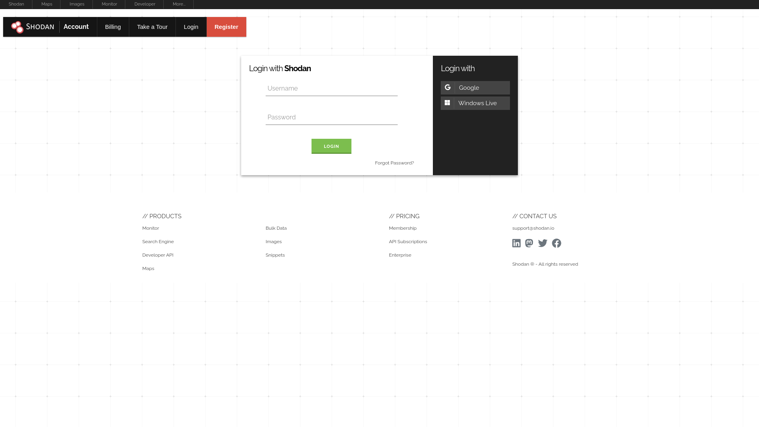Click the support@shodan.io email link
The image size is (759, 427).
(533, 228)
